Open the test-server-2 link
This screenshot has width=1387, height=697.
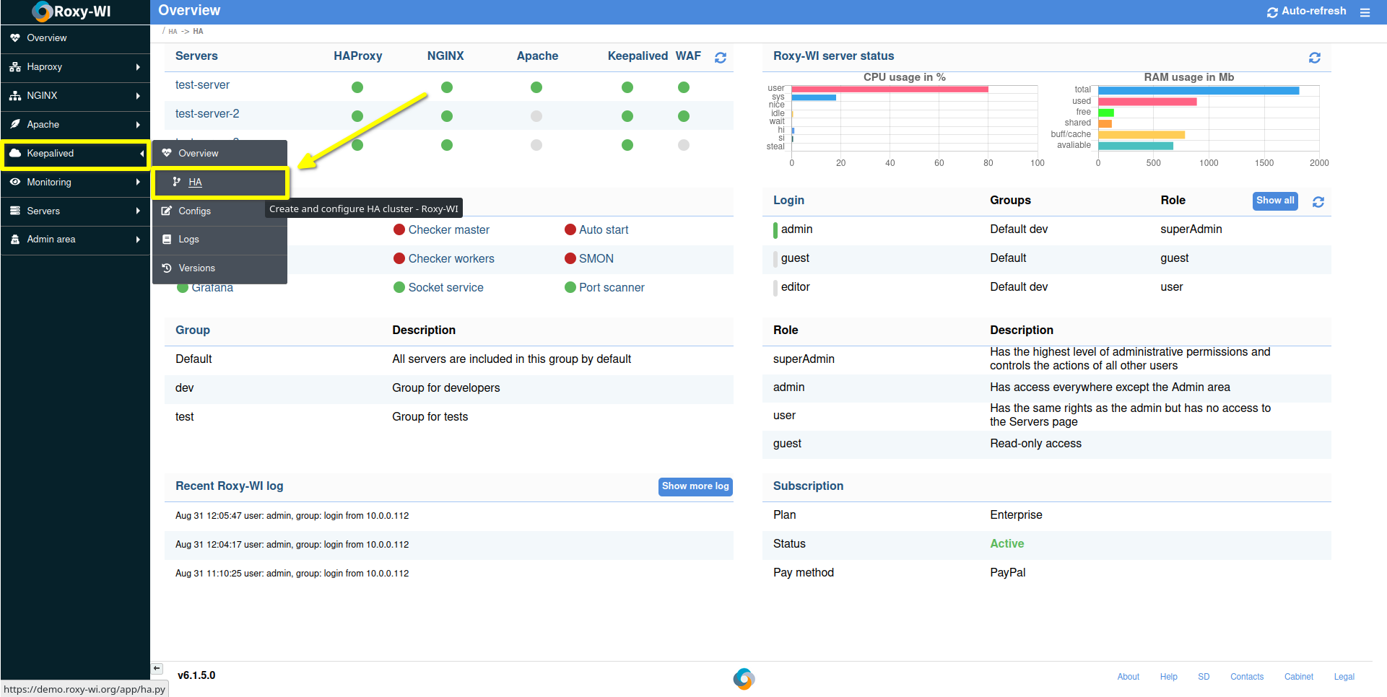207,114
